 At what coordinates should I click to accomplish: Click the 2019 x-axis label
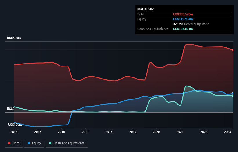(133, 132)
